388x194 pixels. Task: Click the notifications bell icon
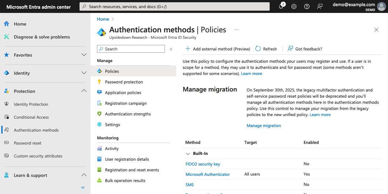point(281,6)
